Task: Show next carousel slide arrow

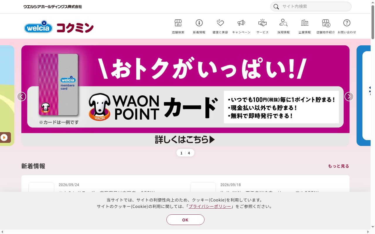Action: point(349,97)
